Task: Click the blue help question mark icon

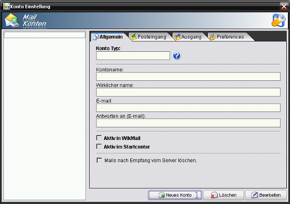Action: [x=177, y=55]
